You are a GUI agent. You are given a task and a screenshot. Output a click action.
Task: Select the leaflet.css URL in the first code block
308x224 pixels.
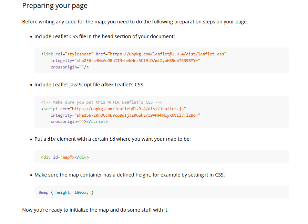point(167,54)
